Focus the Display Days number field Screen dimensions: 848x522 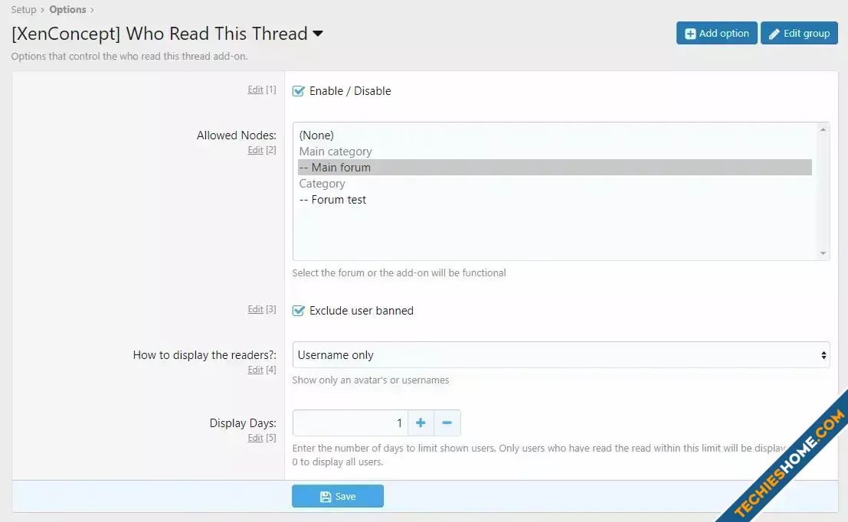(x=350, y=422)
